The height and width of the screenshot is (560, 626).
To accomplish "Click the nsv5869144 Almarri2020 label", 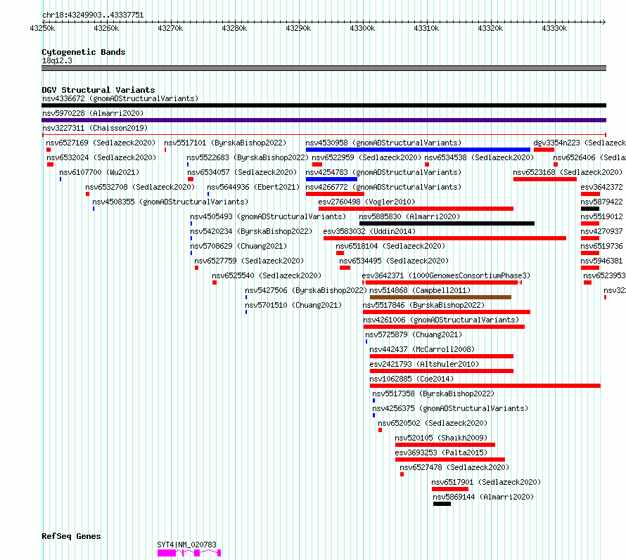I will click(483, 497).
